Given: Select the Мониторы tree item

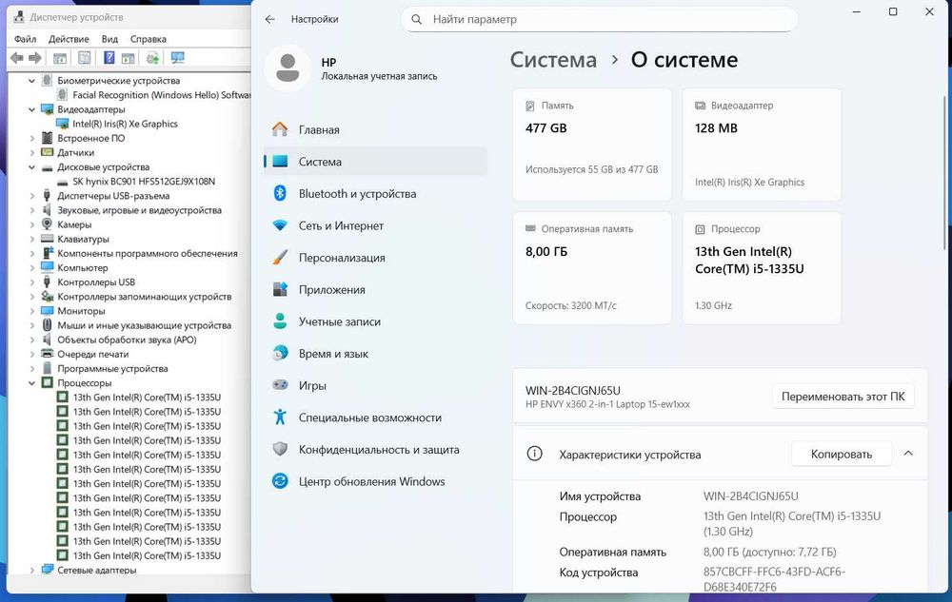Looking at the screenshot, I should tap(81, 311).
